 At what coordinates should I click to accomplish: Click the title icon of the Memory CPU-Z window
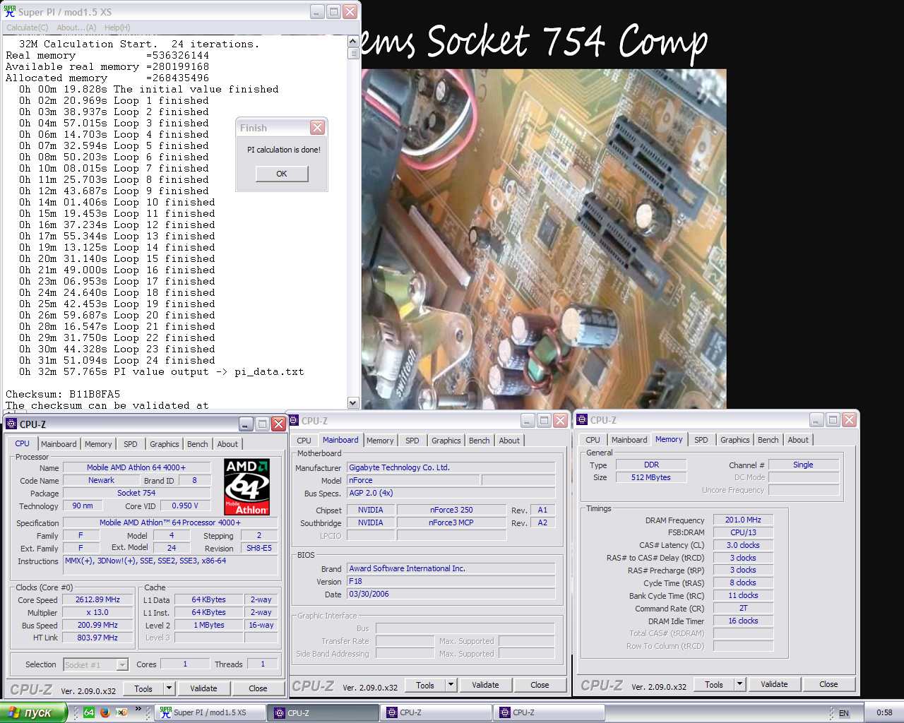pyautogui.click(x=582, y=419)
